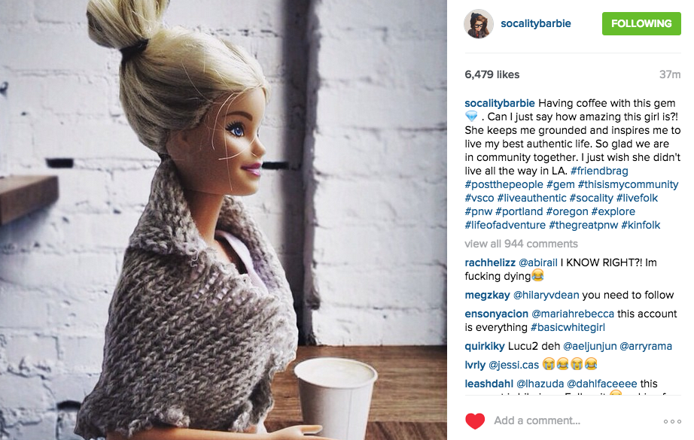Open the #friendbrag hashtag

pos(599,171)
